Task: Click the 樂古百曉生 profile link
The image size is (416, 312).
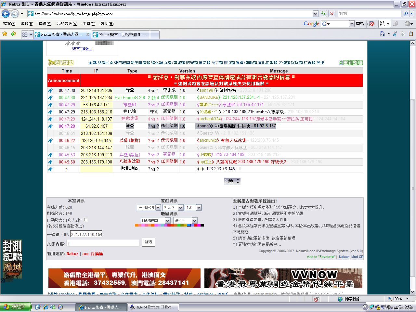Action: click(x=82, y=49)
